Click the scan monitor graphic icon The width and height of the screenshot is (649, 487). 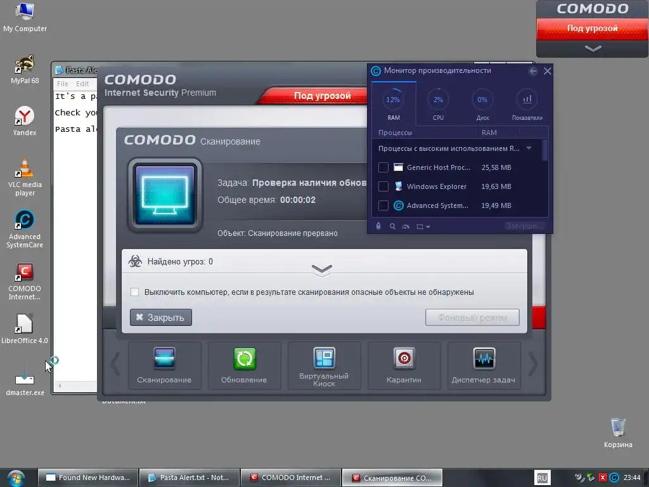tap(165, 195)
